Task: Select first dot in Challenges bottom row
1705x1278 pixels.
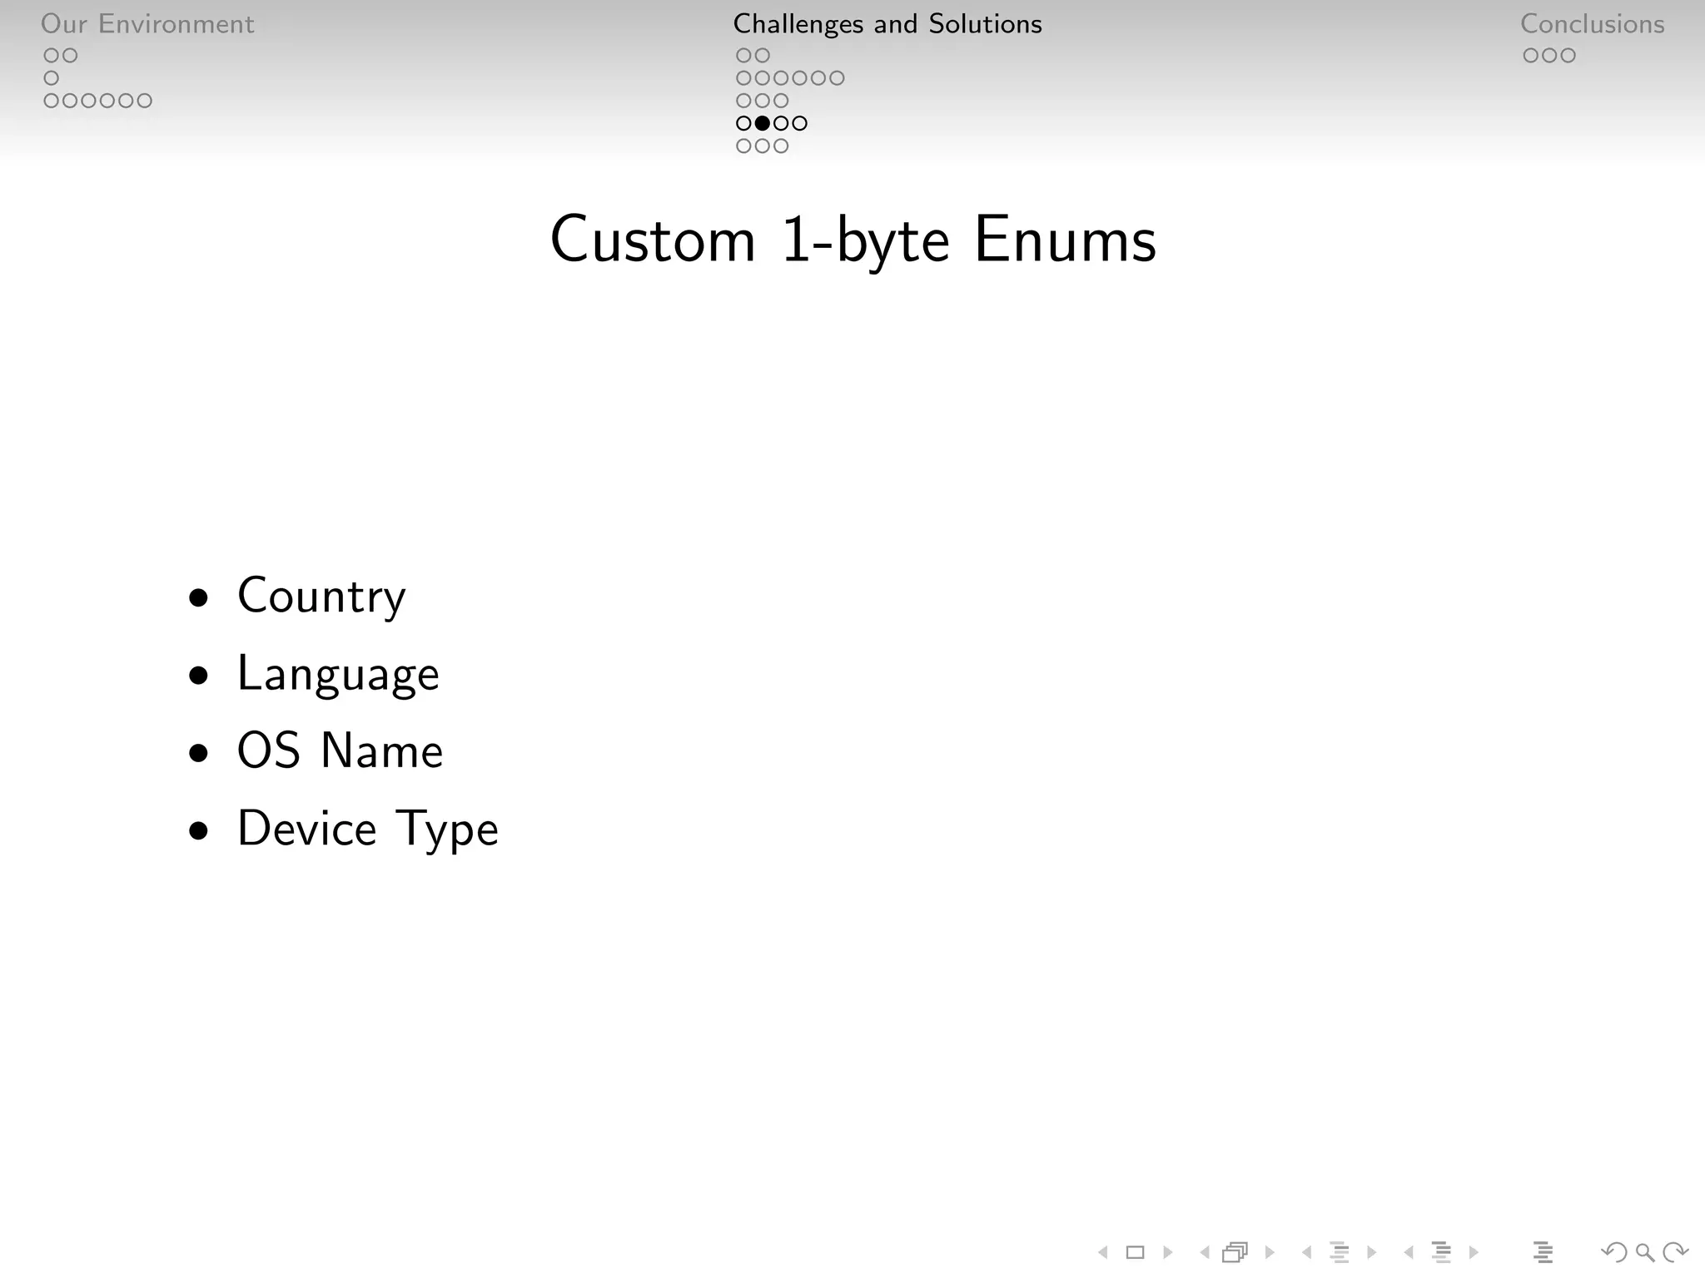Action: tap(744, 146)
